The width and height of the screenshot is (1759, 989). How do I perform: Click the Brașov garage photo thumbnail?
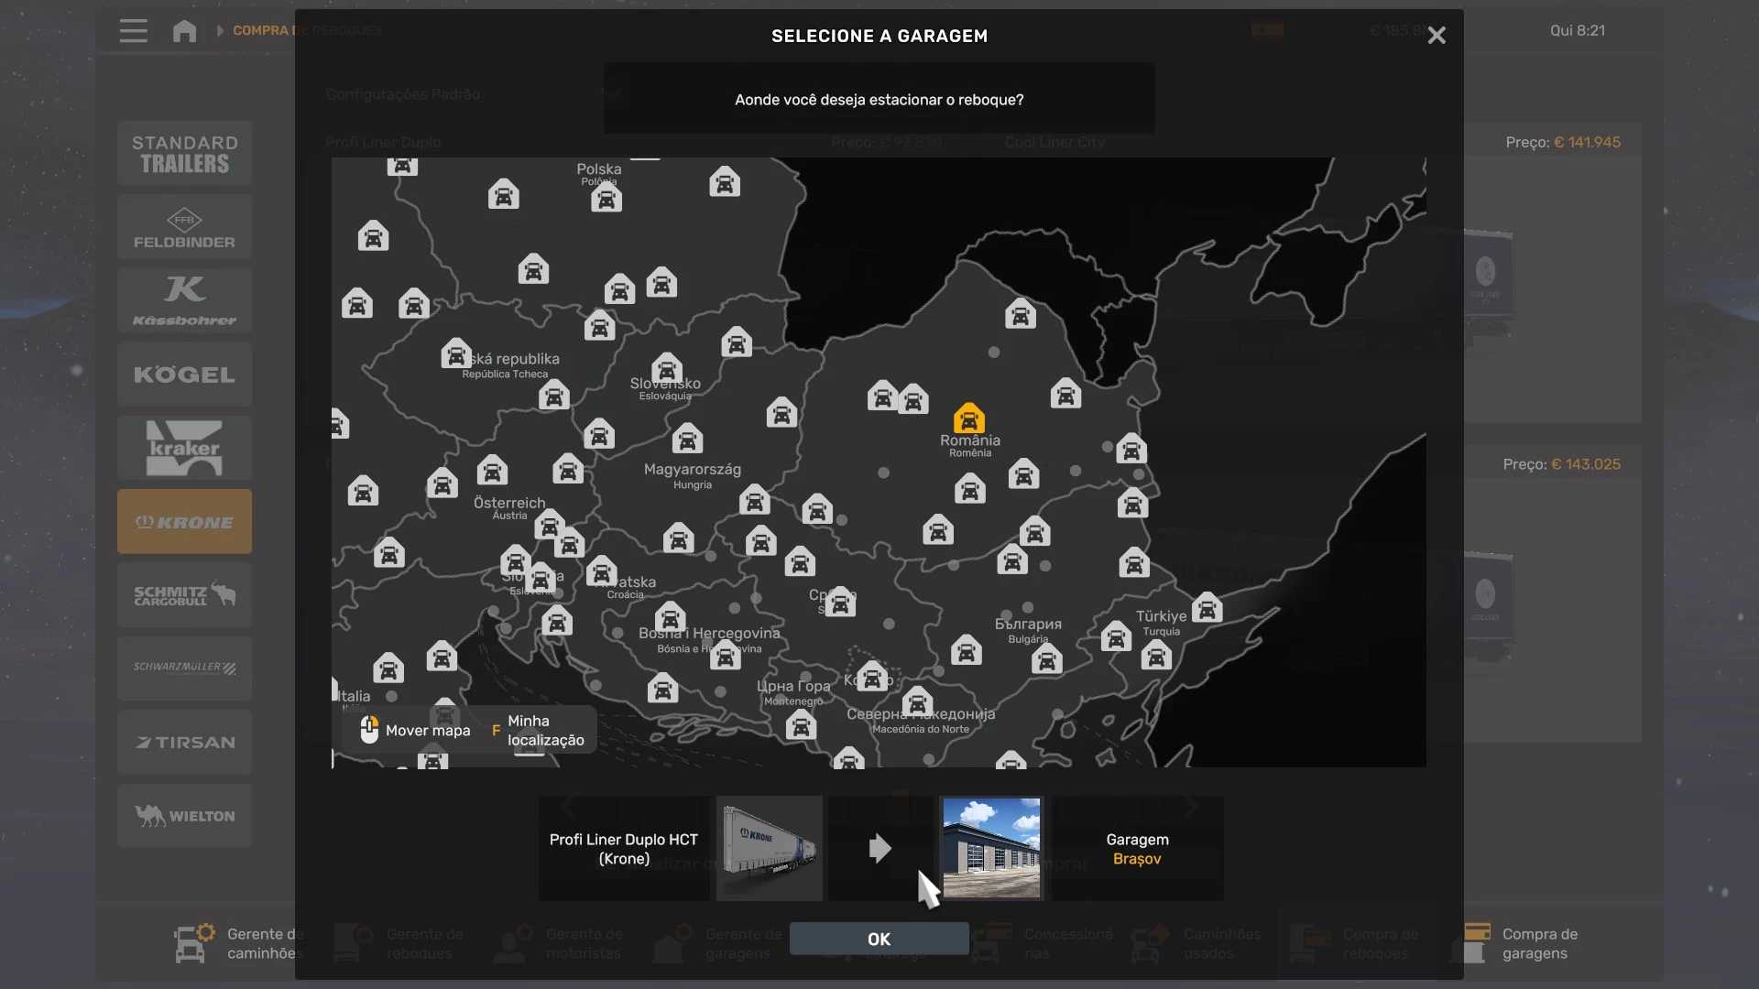point(991,848)
